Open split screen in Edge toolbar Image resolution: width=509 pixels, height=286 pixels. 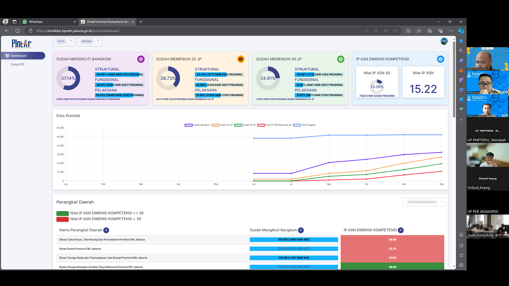[x=408, y=31]
